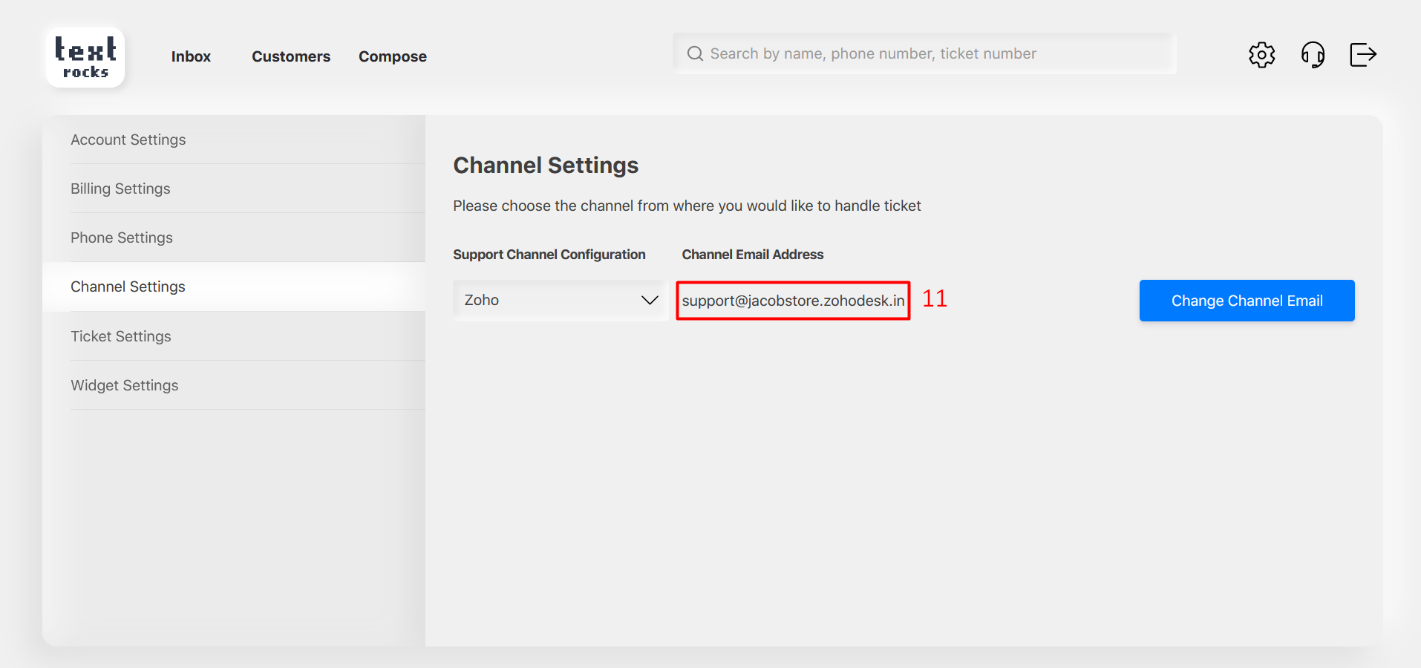Click the headset support icon
The image size is (1421, 668).
(1313, 55)
